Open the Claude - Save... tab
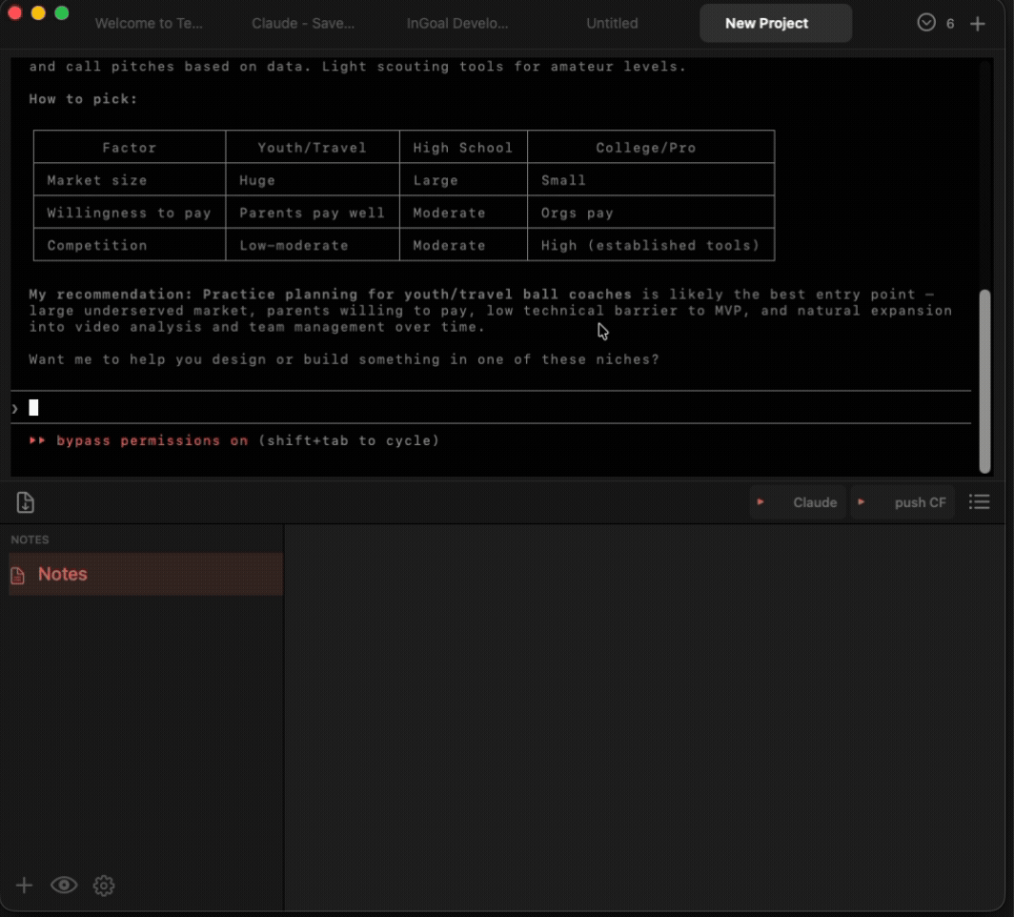This screenshot has height=917, width=1014. coord(303,23)
